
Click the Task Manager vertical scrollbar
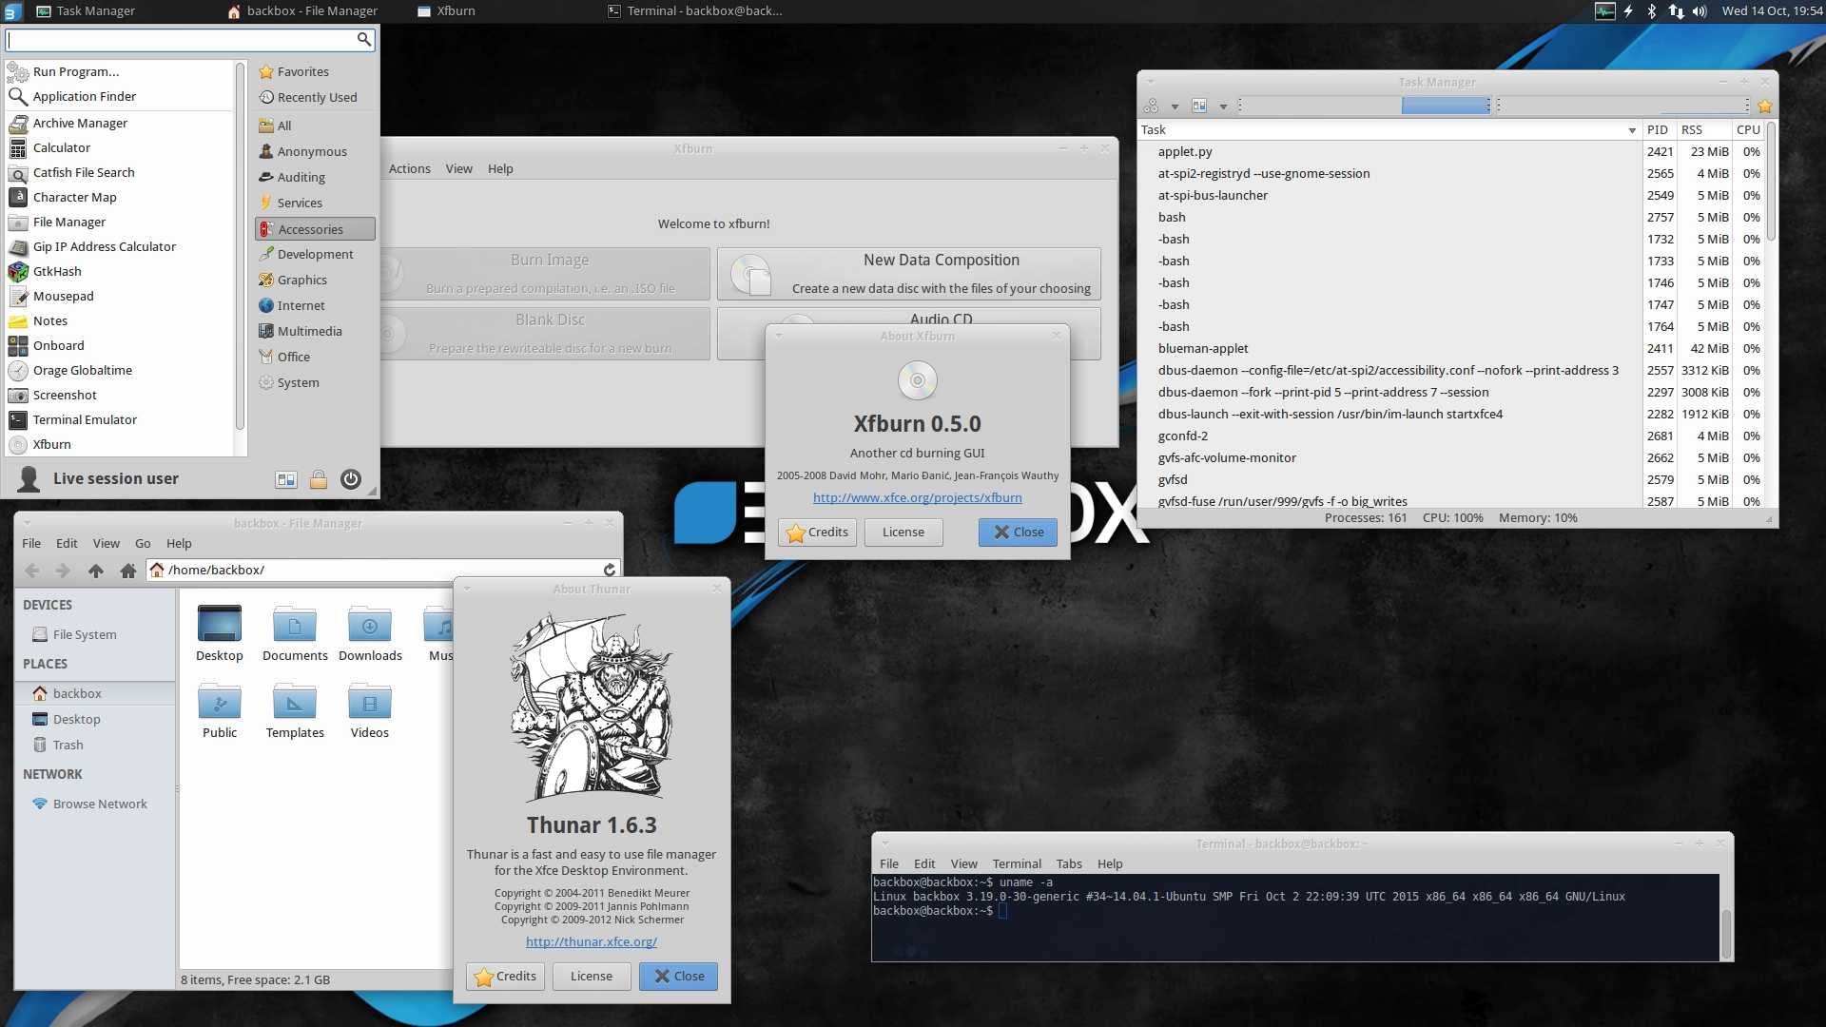[1771, 182]
